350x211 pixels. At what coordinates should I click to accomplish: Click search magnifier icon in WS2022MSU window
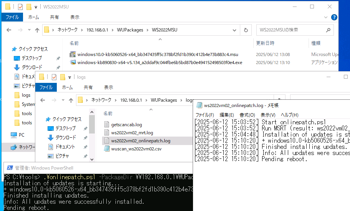point(328,30)
